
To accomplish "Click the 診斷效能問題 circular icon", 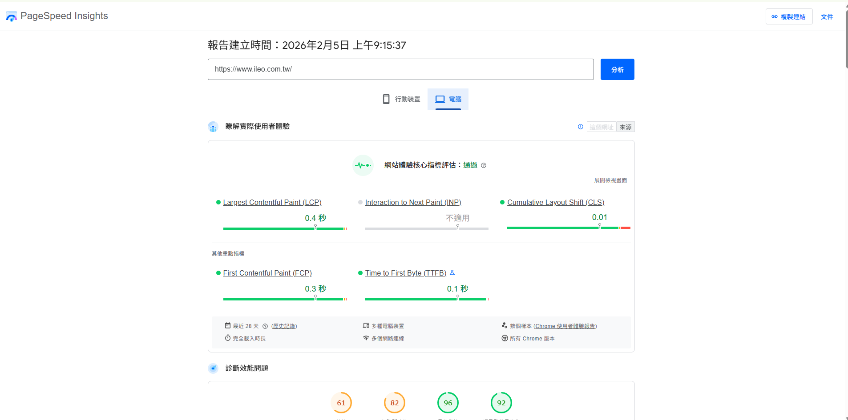I will (x=214, y=368).
